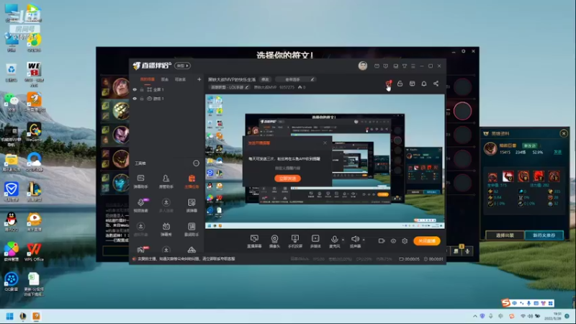Click the orange 关闭直播 button
Image resolution: width=576 pixels, height=324 pixels.
(x=427, y=241)
